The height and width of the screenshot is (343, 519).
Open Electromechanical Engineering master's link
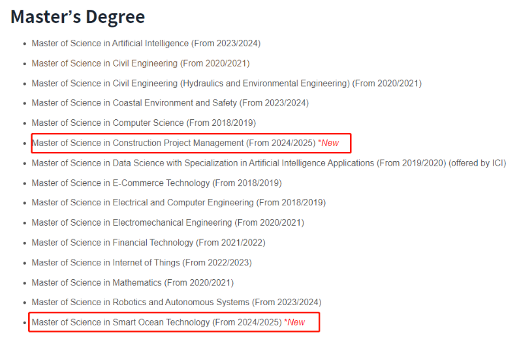click(x=131, y=222)
